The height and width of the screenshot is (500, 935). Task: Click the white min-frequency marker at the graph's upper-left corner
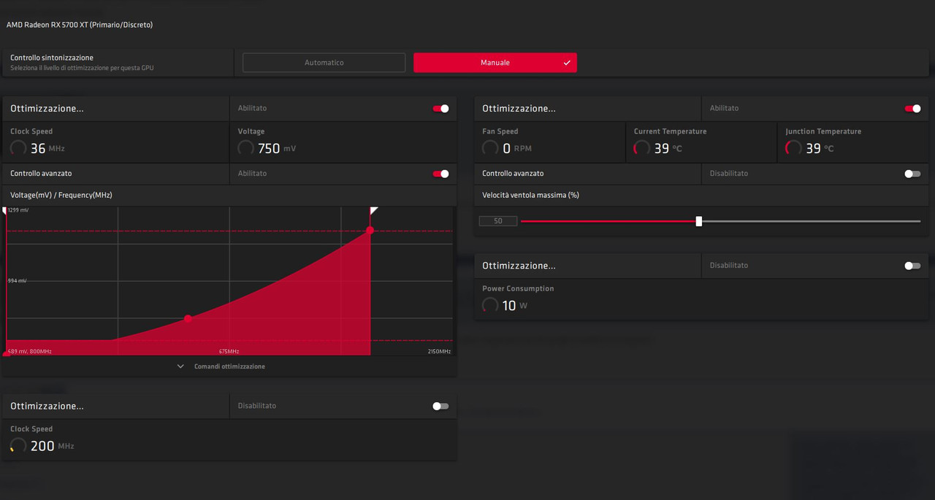[4, 210]
